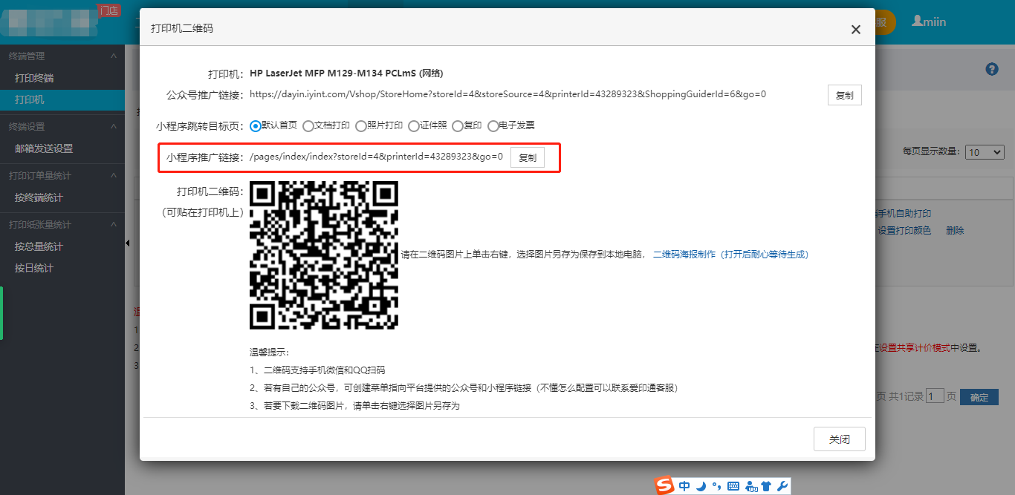Copy the 公众号推广链接 with its 复制 button
Image resolution: width=1015 pixels, height=495 pixels.
(x=845, y=95)
